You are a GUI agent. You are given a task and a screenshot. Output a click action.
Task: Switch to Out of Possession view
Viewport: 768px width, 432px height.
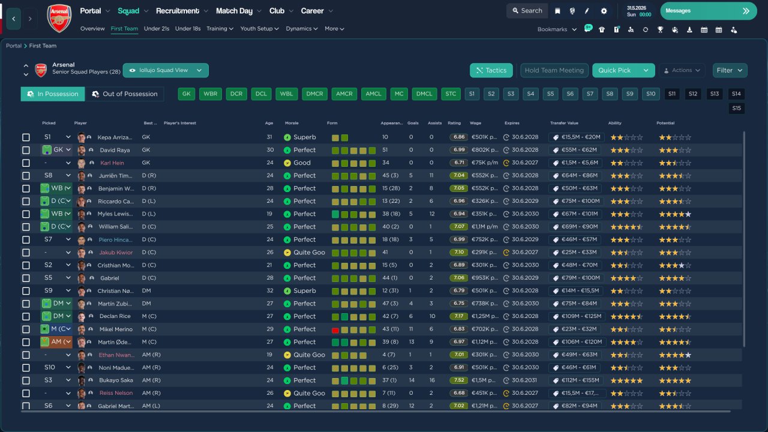coord(125,94)
